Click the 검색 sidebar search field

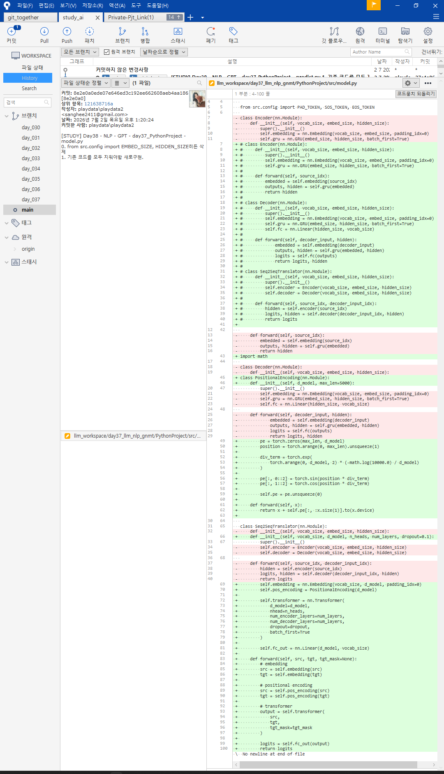(x=27, y=103)
